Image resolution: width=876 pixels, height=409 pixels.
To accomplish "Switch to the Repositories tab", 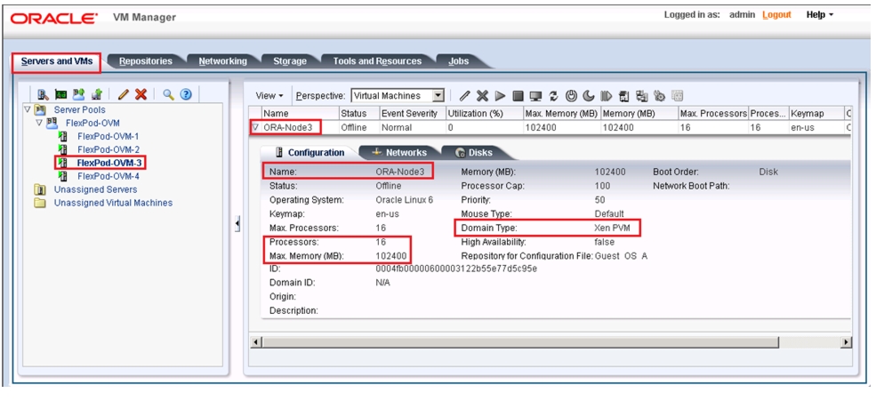I will tap(146, 60).
